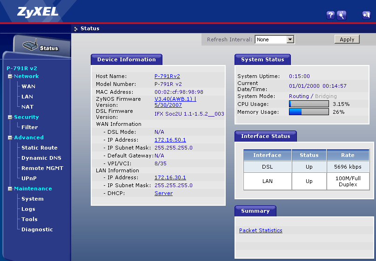Click the Network heading in sidebar
This screenshot has height=261, width=376.
[x=26, y=76]
